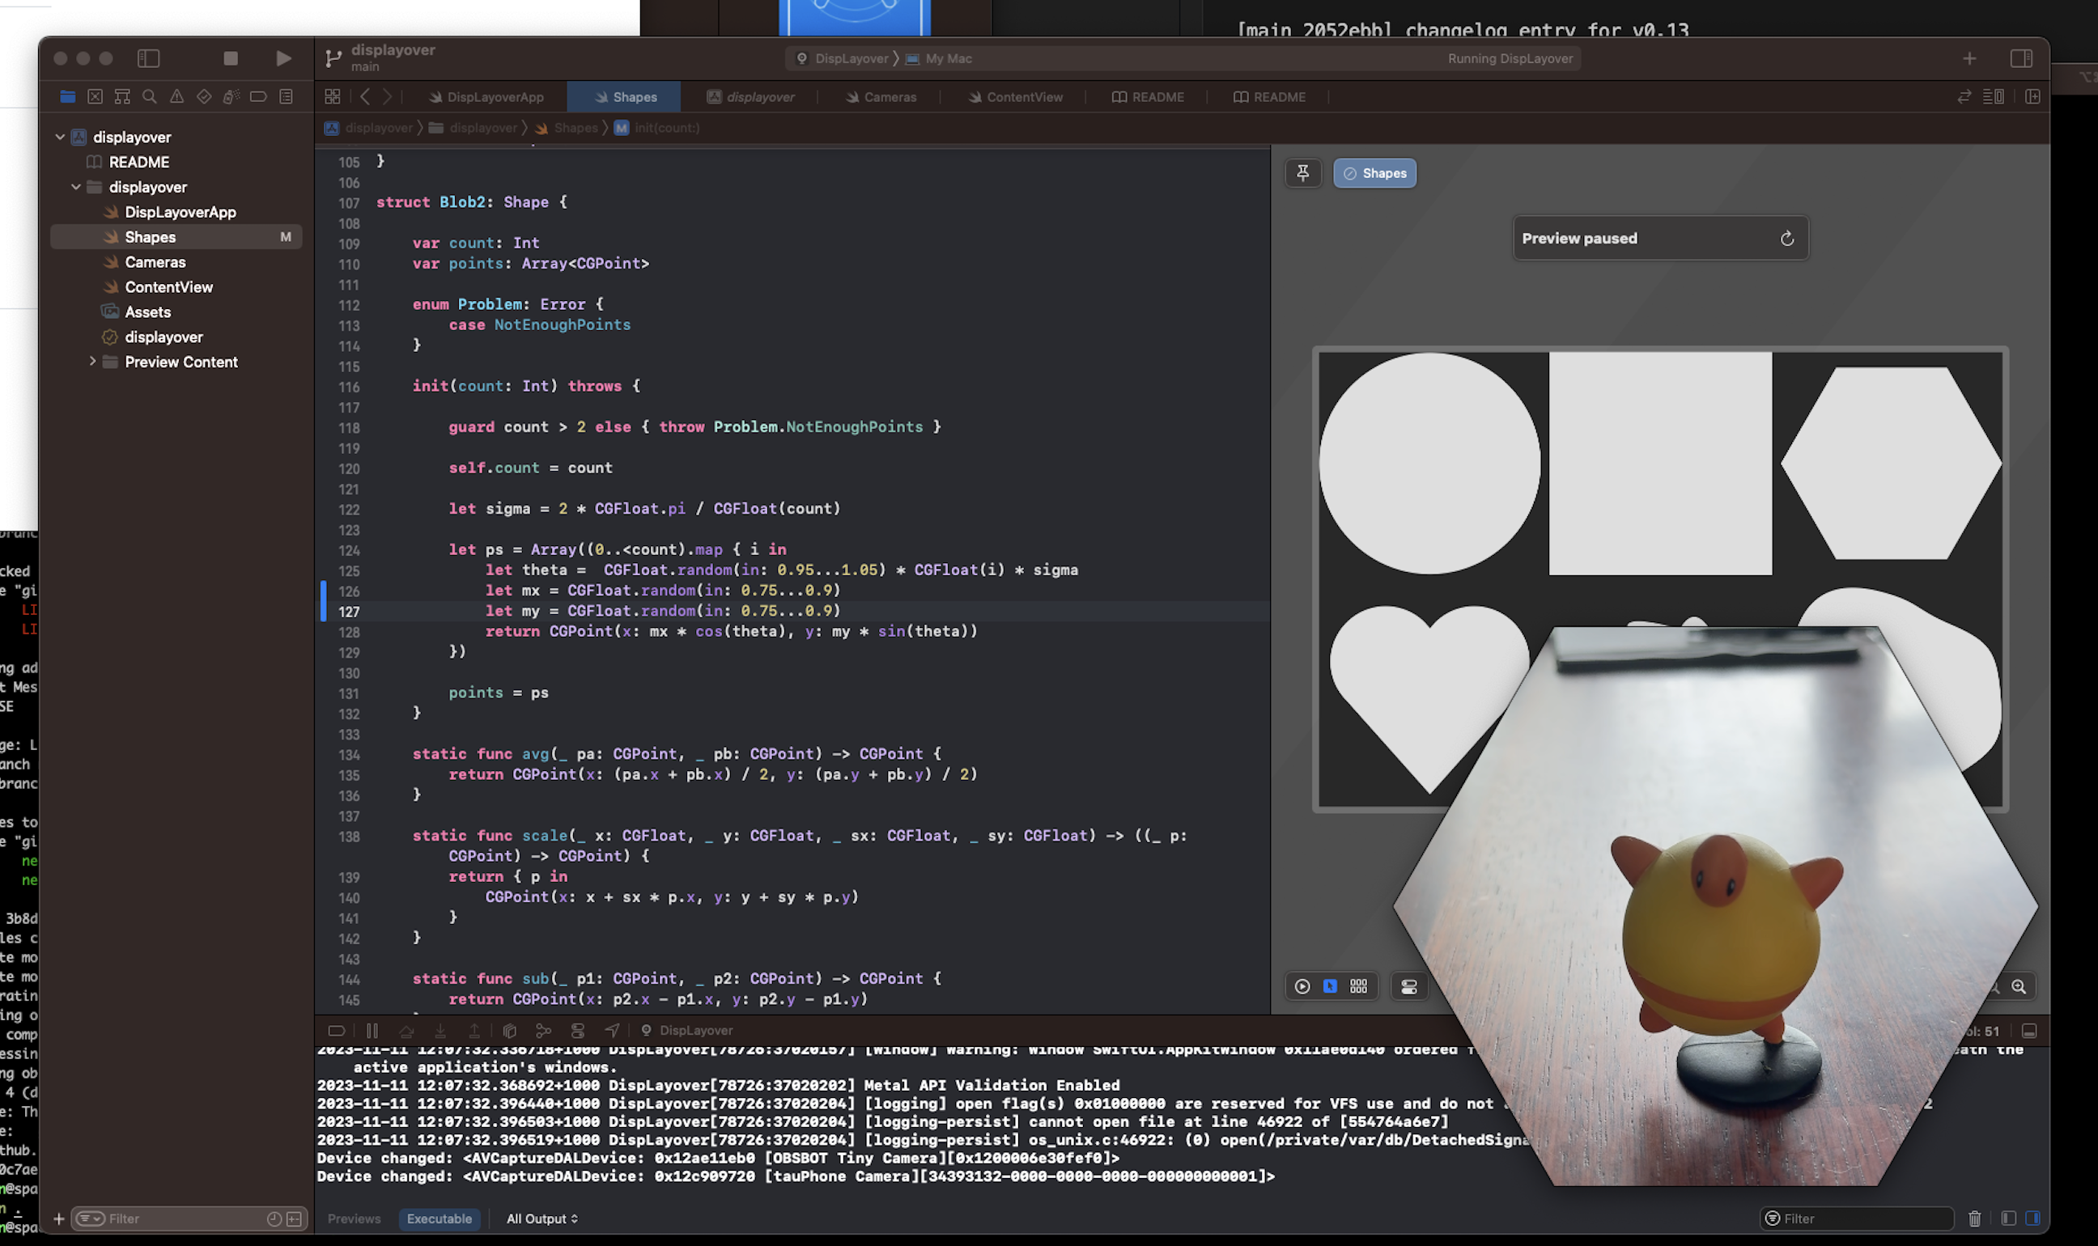The height and width of the screenshot is (1246, 2098).
Task: Open the Debug View Hierarchy icon
Action: (510, 1030)
